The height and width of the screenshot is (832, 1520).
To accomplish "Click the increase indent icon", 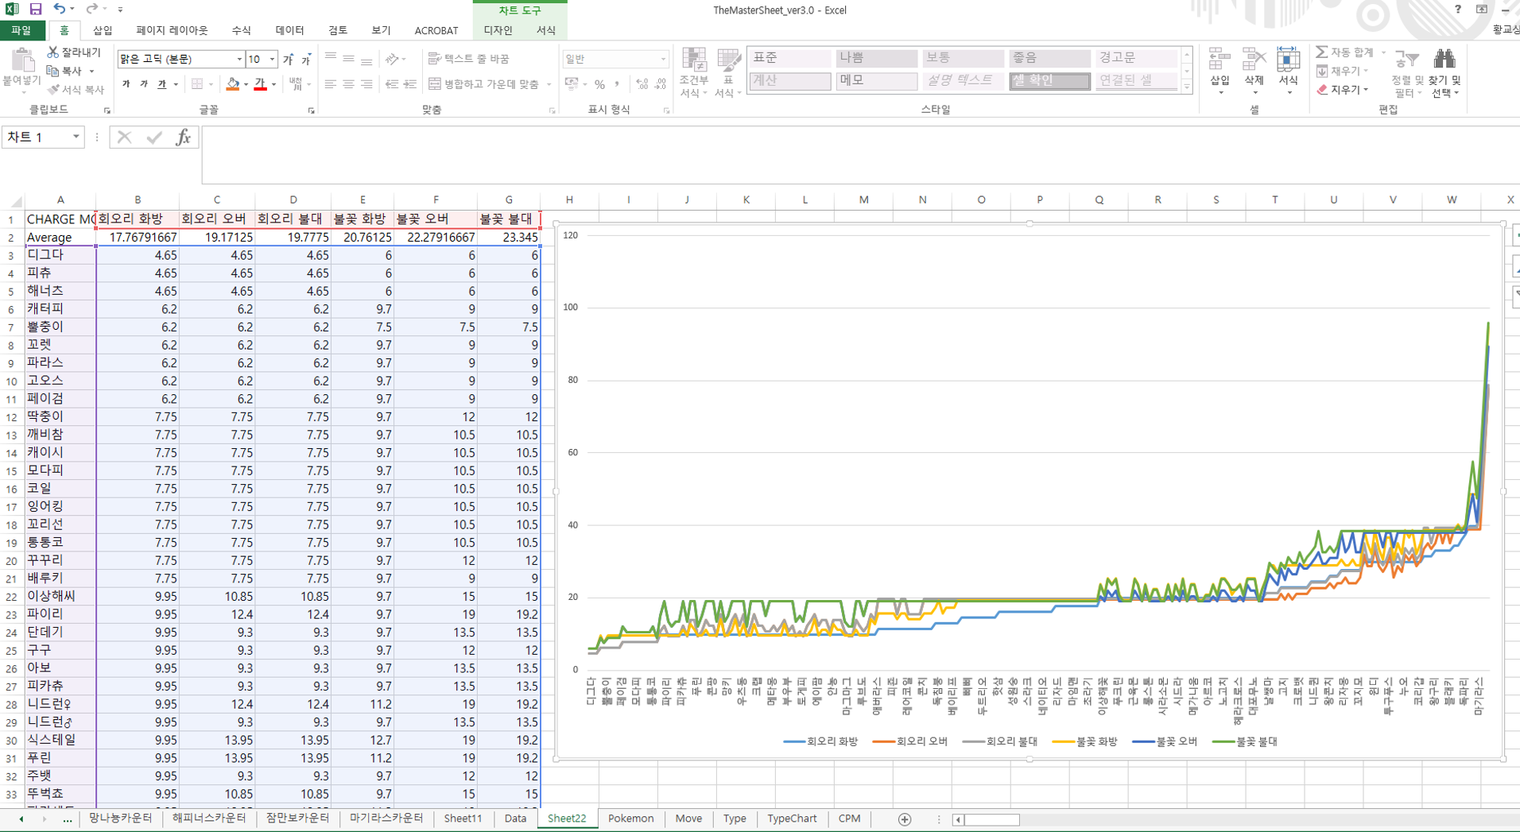I will (410, 84).
